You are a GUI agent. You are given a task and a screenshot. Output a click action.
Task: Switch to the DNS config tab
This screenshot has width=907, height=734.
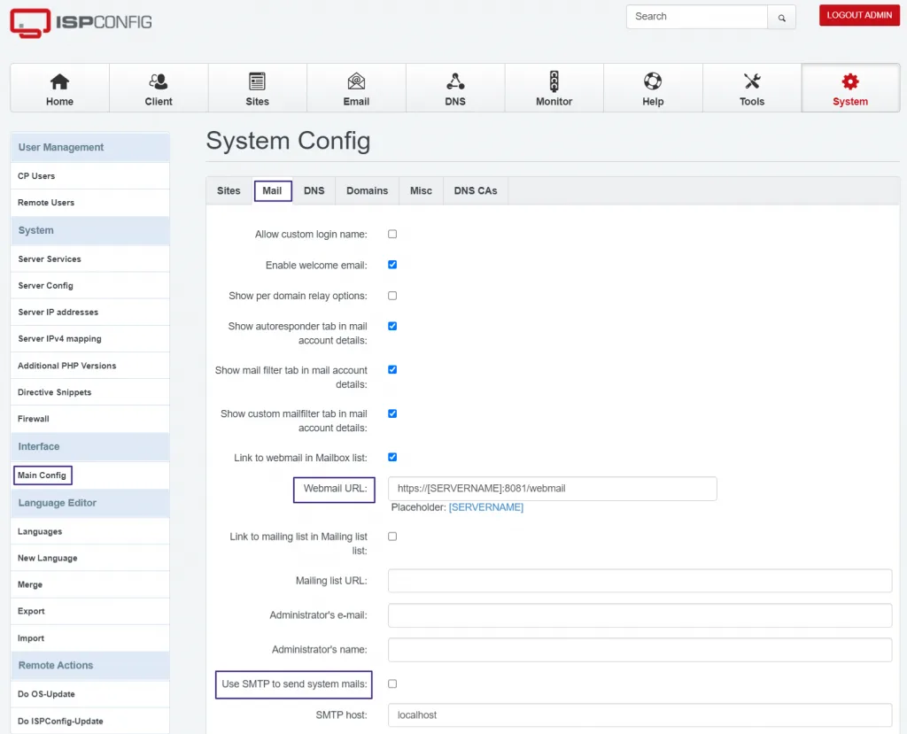click(314, 191)
